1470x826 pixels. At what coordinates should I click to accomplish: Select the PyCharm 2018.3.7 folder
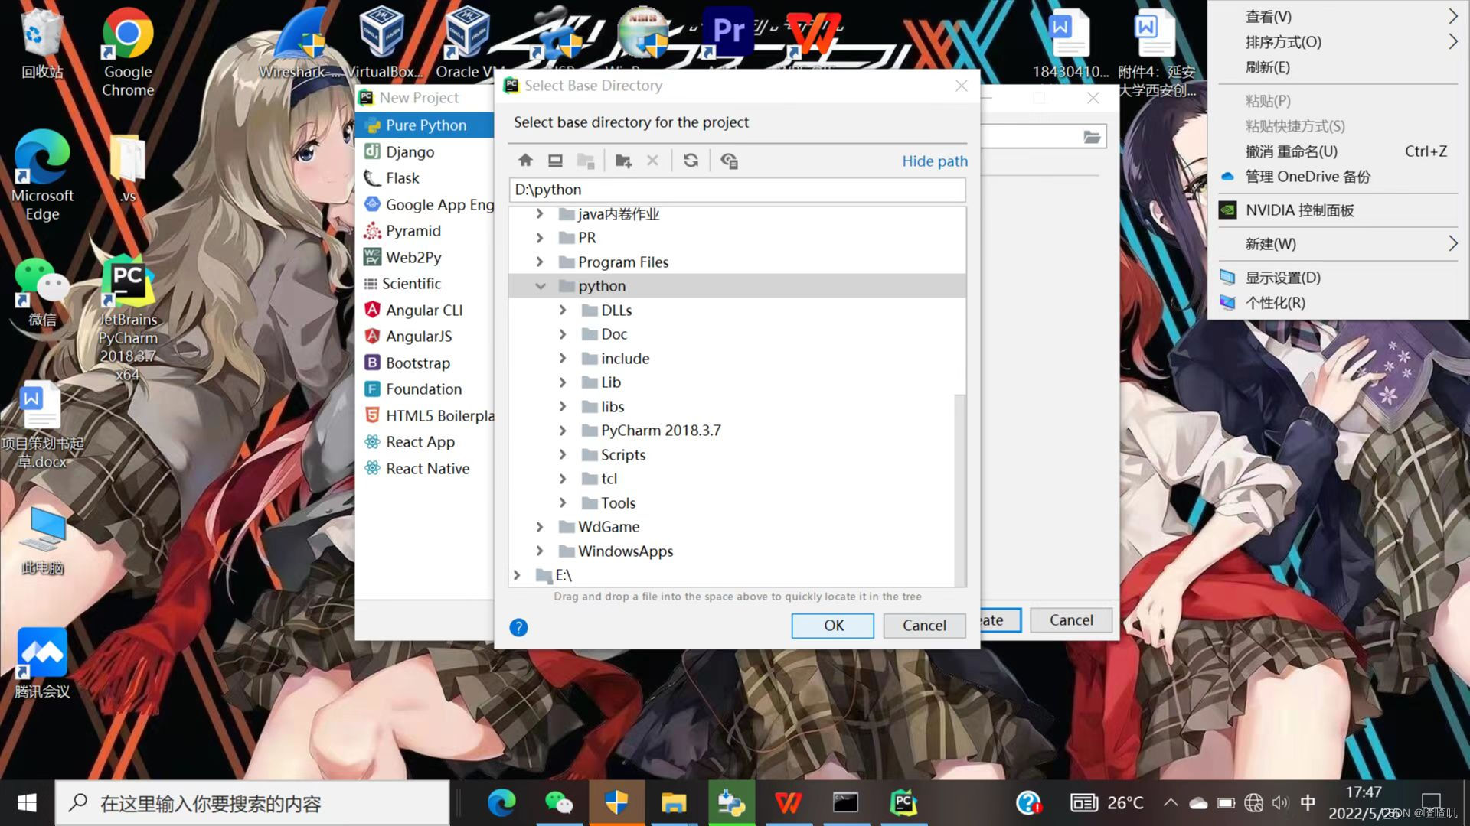pos(660,431)
